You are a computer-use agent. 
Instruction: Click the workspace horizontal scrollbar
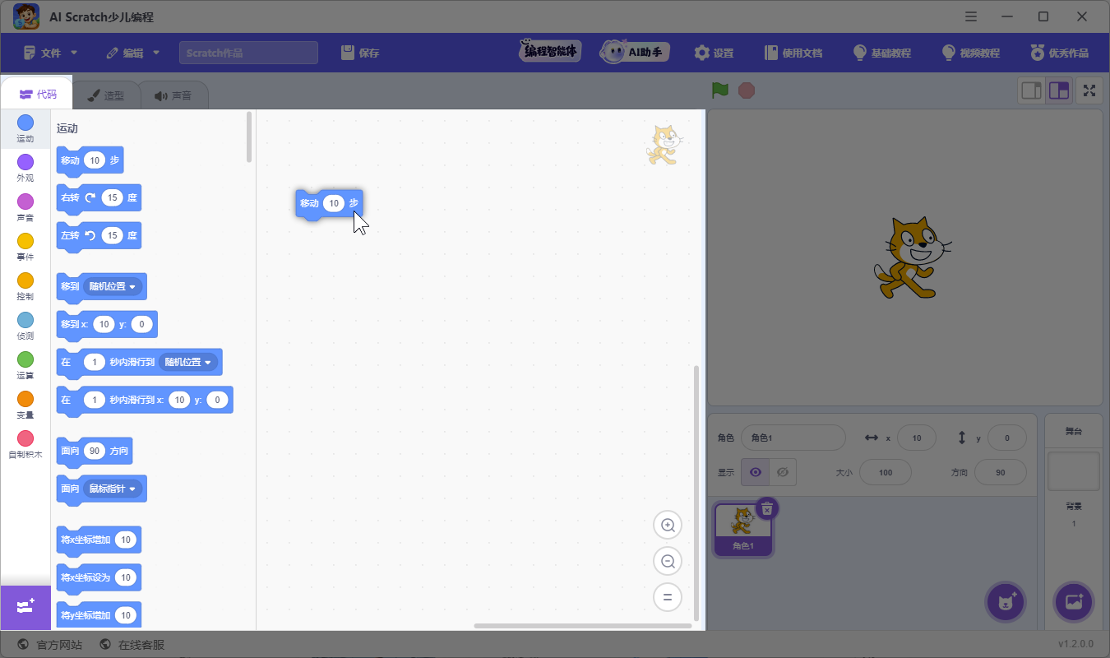point(582,626)
